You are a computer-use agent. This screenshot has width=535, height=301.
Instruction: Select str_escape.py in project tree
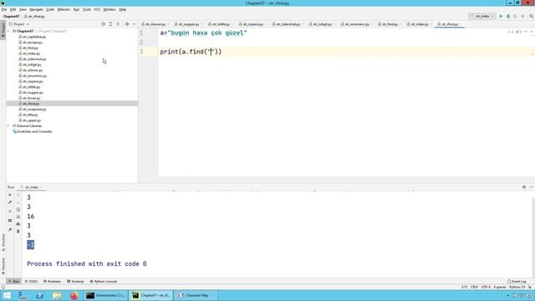pos(33,43)
